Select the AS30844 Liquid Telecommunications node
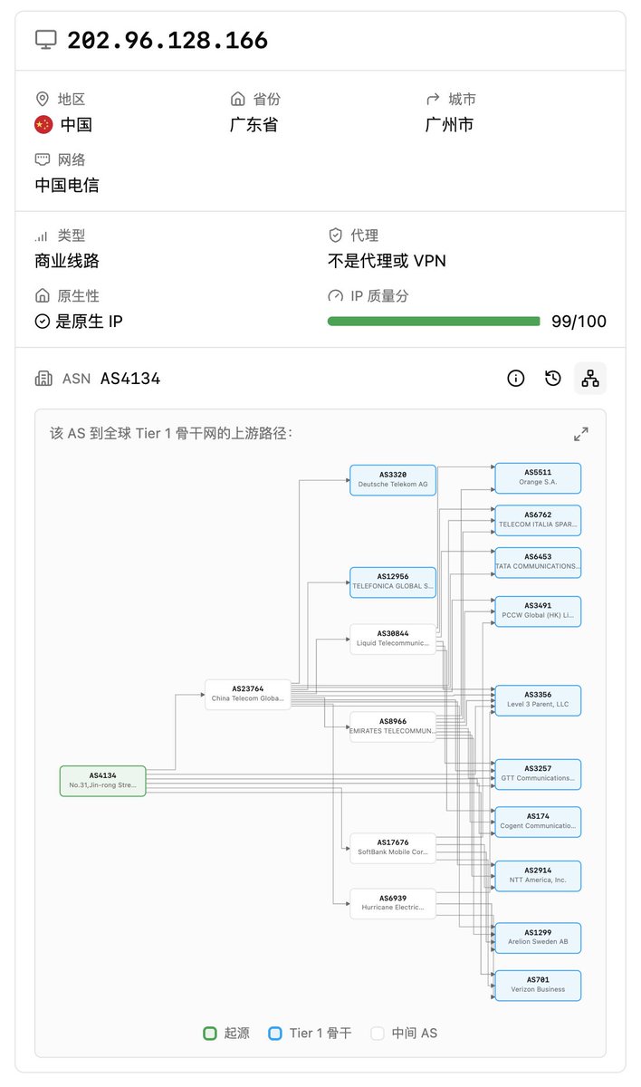This screenshot has height=1087, width=641. click(x=393, y=639)
